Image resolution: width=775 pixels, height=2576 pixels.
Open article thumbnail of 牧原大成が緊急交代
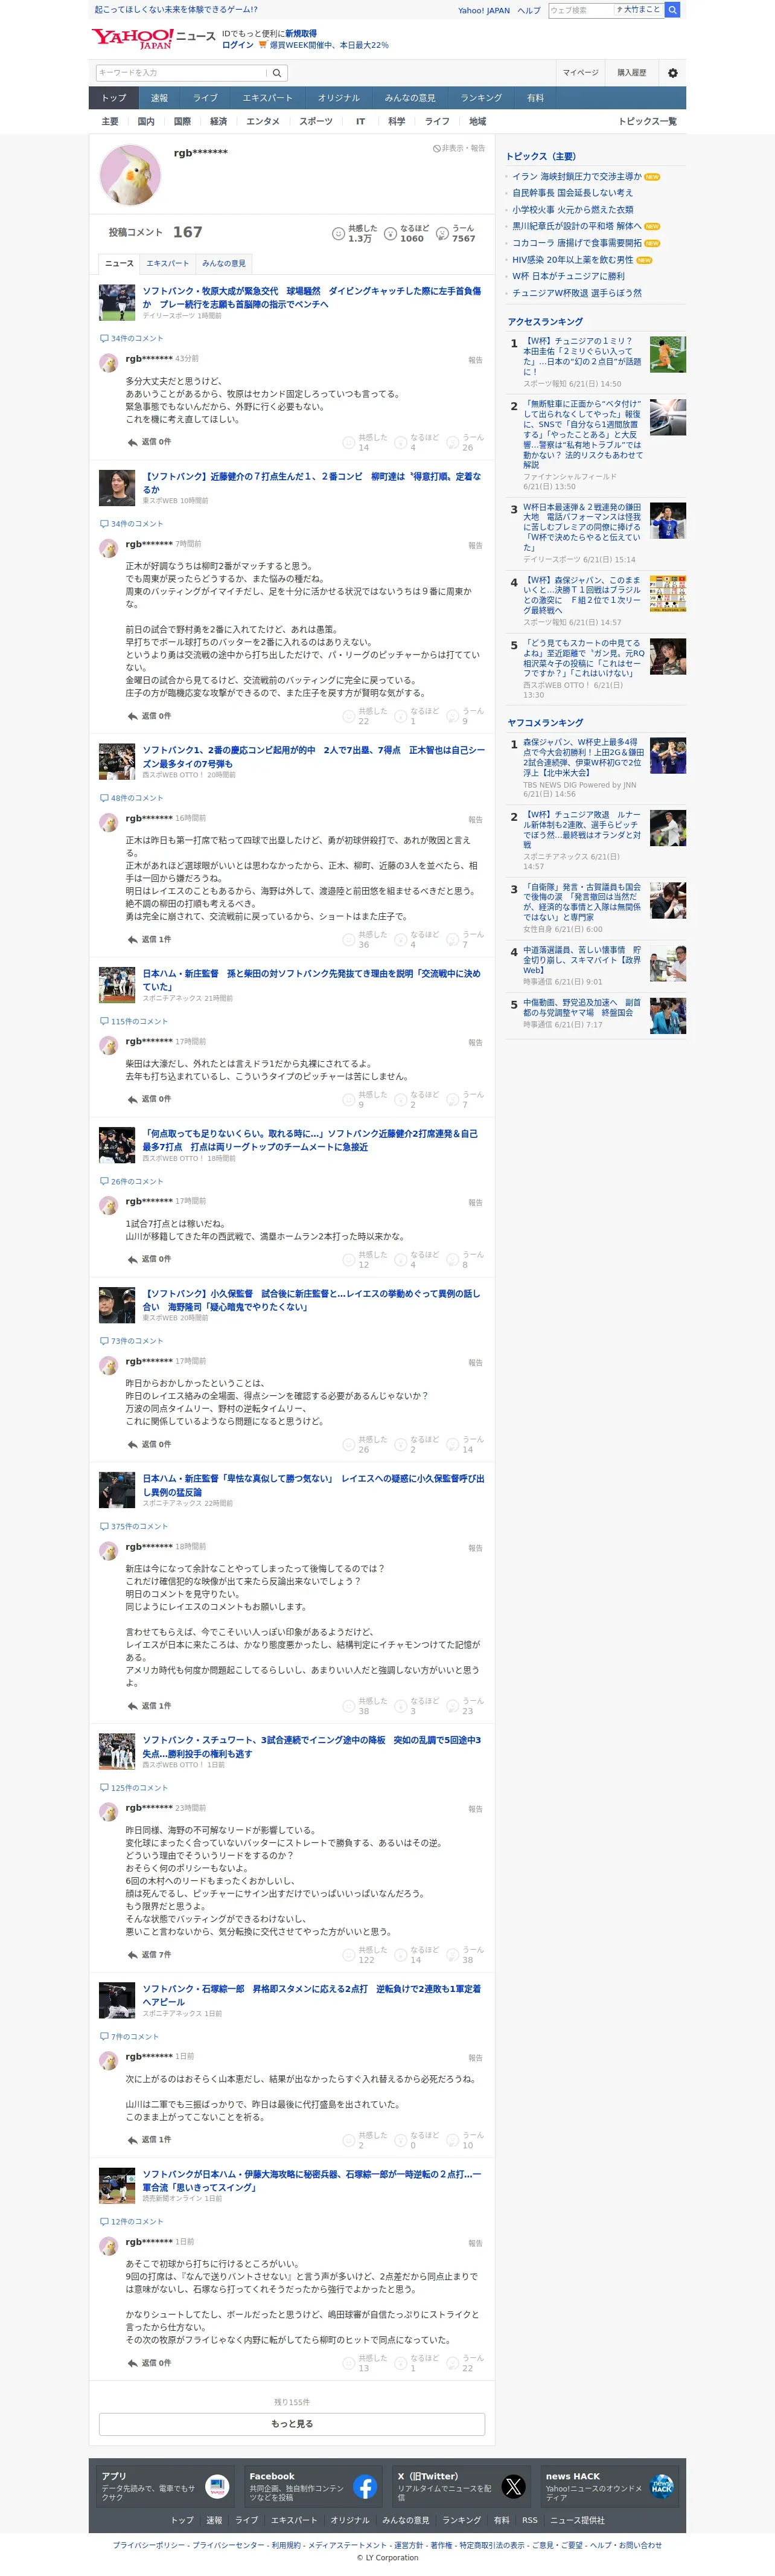pyautogui.click(x=117, y=302)
